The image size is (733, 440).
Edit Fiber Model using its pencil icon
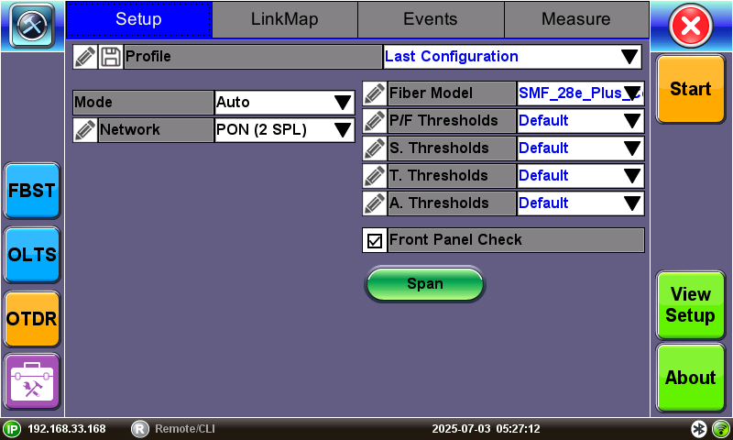375,93
